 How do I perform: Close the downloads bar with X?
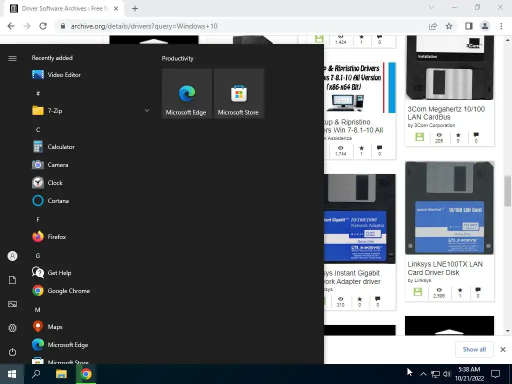(x=503, y=349)
